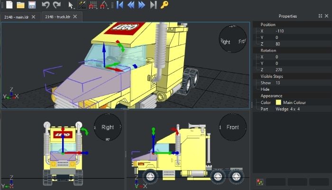Redo the last undone action
This screenshot has width=332, height=190.
pyautogui.click(x=57, y=5)
